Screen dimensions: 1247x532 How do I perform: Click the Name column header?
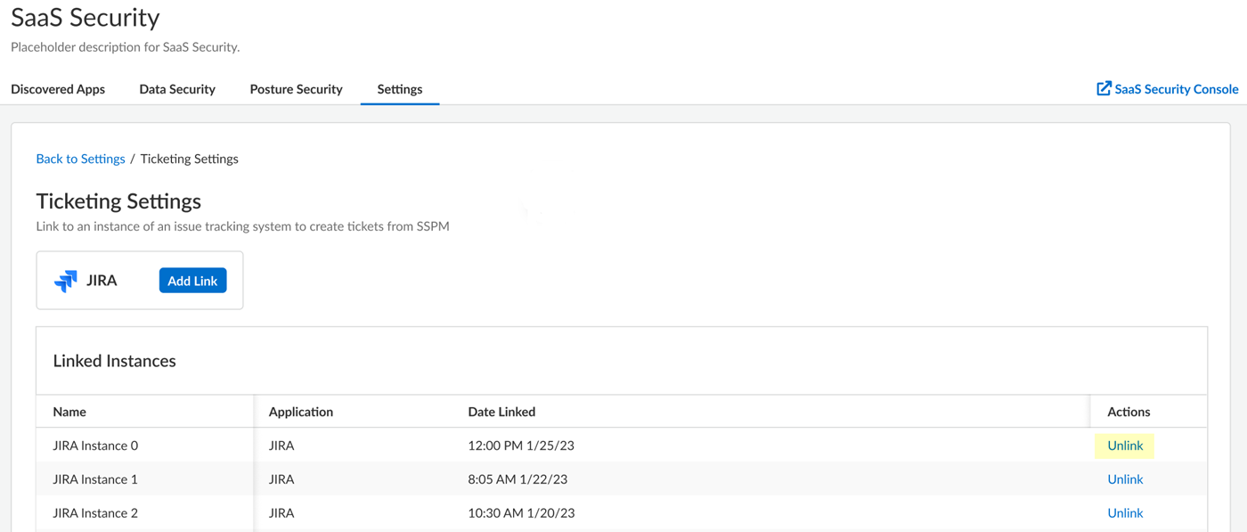69,412
